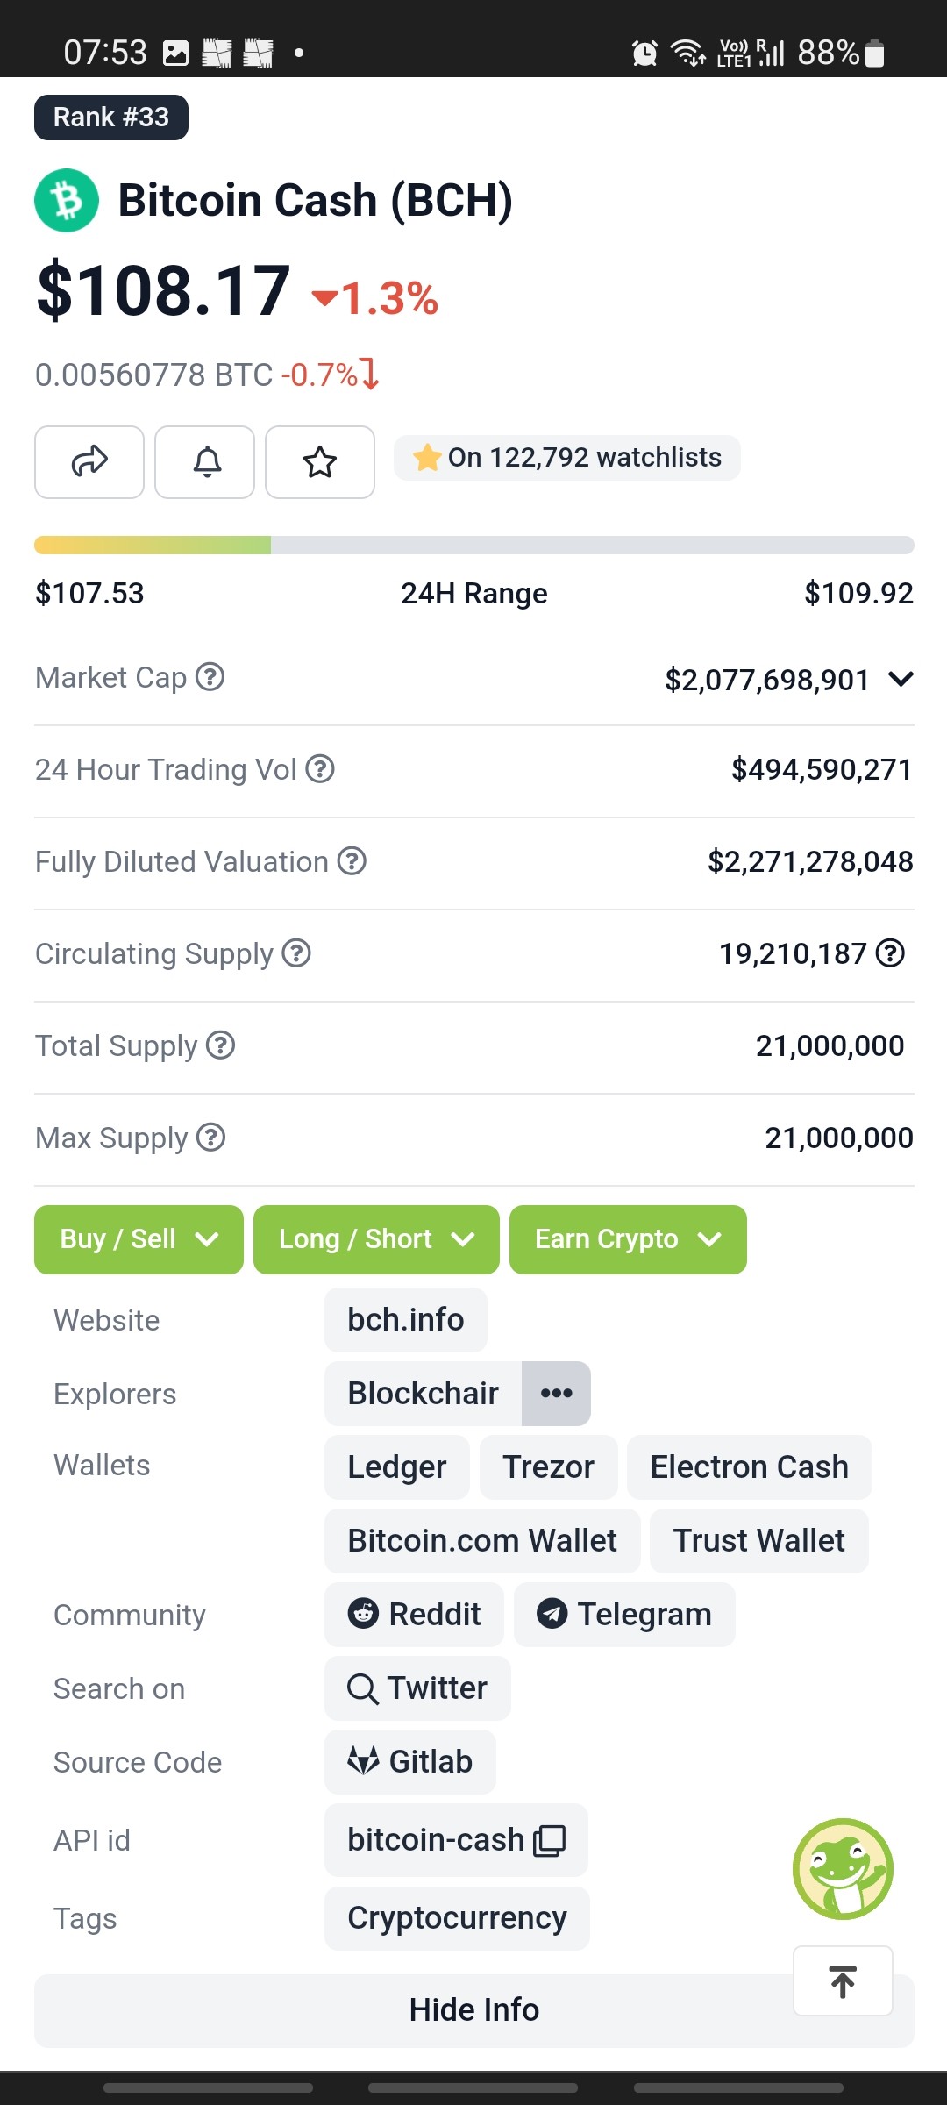
Task: Select the Cryptocurrency tag
Action: (457, 1918)
